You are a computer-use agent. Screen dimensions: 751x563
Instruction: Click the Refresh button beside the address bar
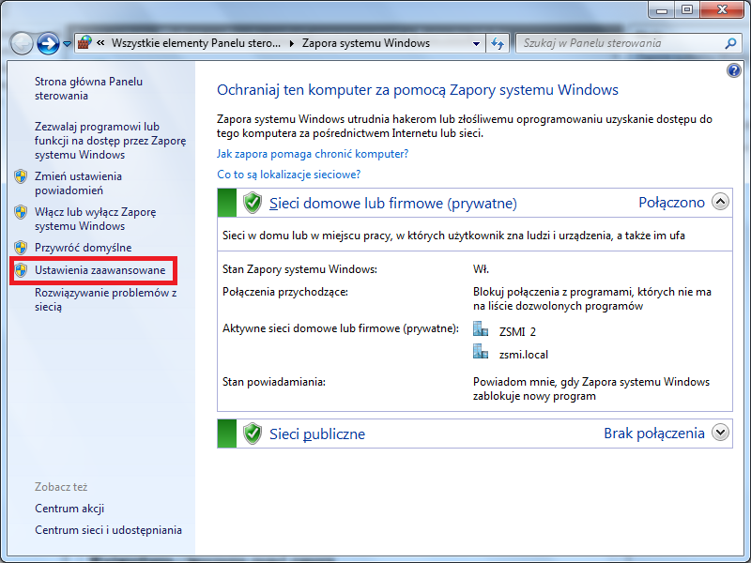click(498, 43)
